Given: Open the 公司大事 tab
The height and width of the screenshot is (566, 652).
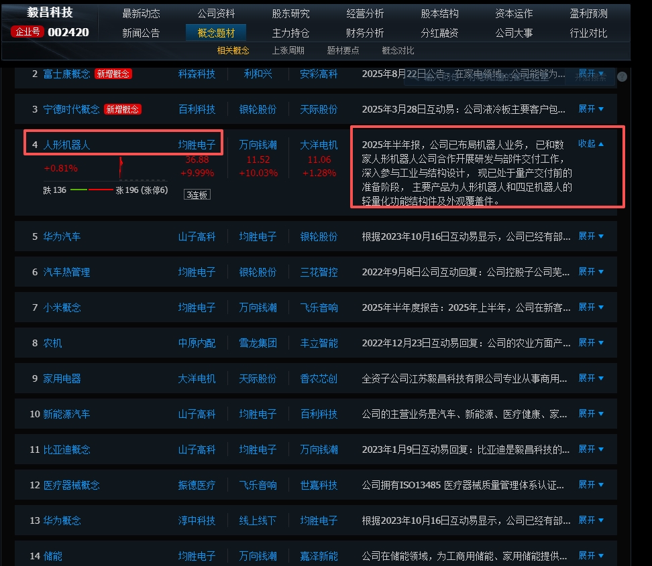Looking at the screenshot, I should (x=514, y=33).
